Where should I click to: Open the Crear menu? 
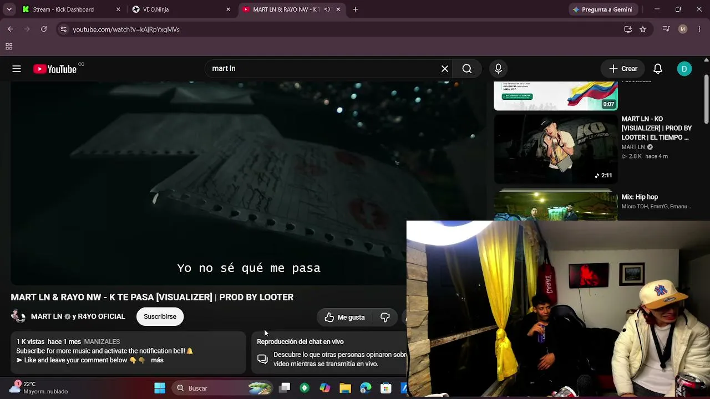623,69
